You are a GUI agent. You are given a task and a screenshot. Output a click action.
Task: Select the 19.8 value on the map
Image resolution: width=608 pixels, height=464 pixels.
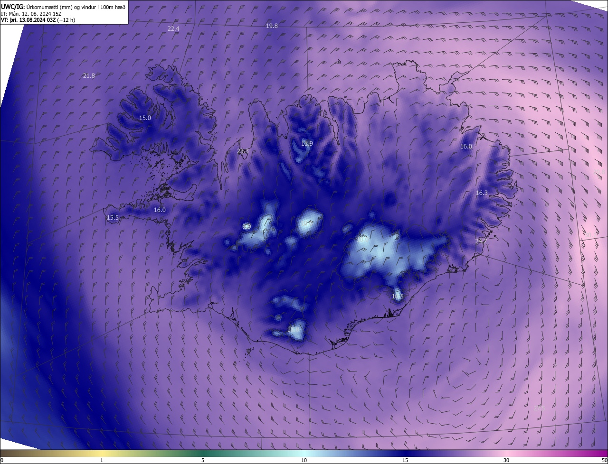tap(272, 26)
